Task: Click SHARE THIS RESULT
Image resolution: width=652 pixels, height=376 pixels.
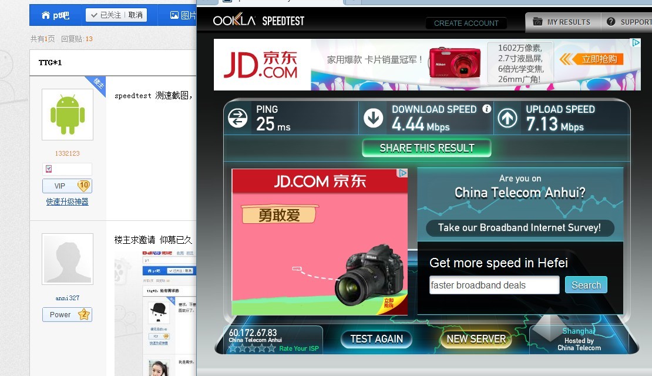Action: click(426, 148)
